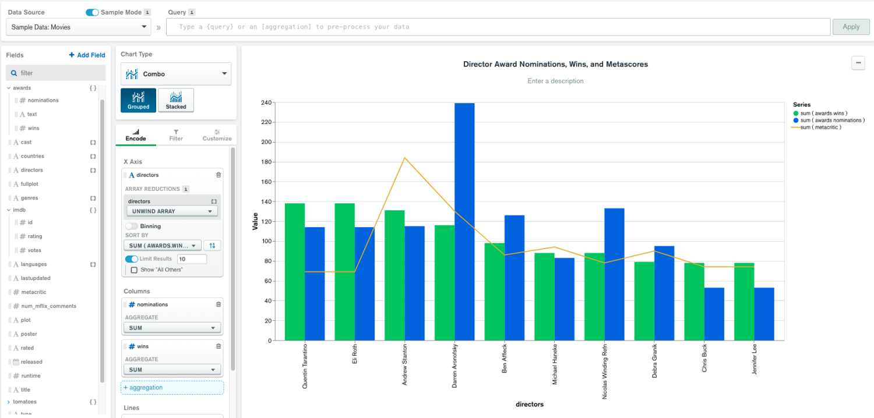Select the Grouped chart layout icon

click(138, 100)
